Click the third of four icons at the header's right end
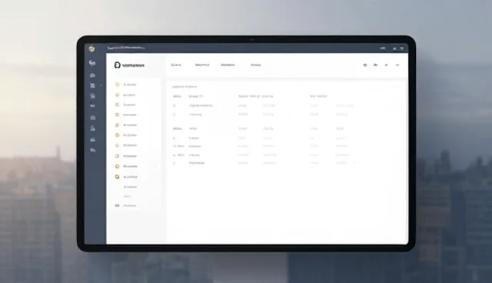 pos(386,65)
